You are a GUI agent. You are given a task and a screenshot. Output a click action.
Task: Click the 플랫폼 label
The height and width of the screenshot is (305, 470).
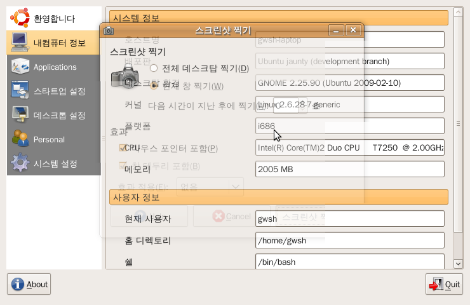click(138, 126)
